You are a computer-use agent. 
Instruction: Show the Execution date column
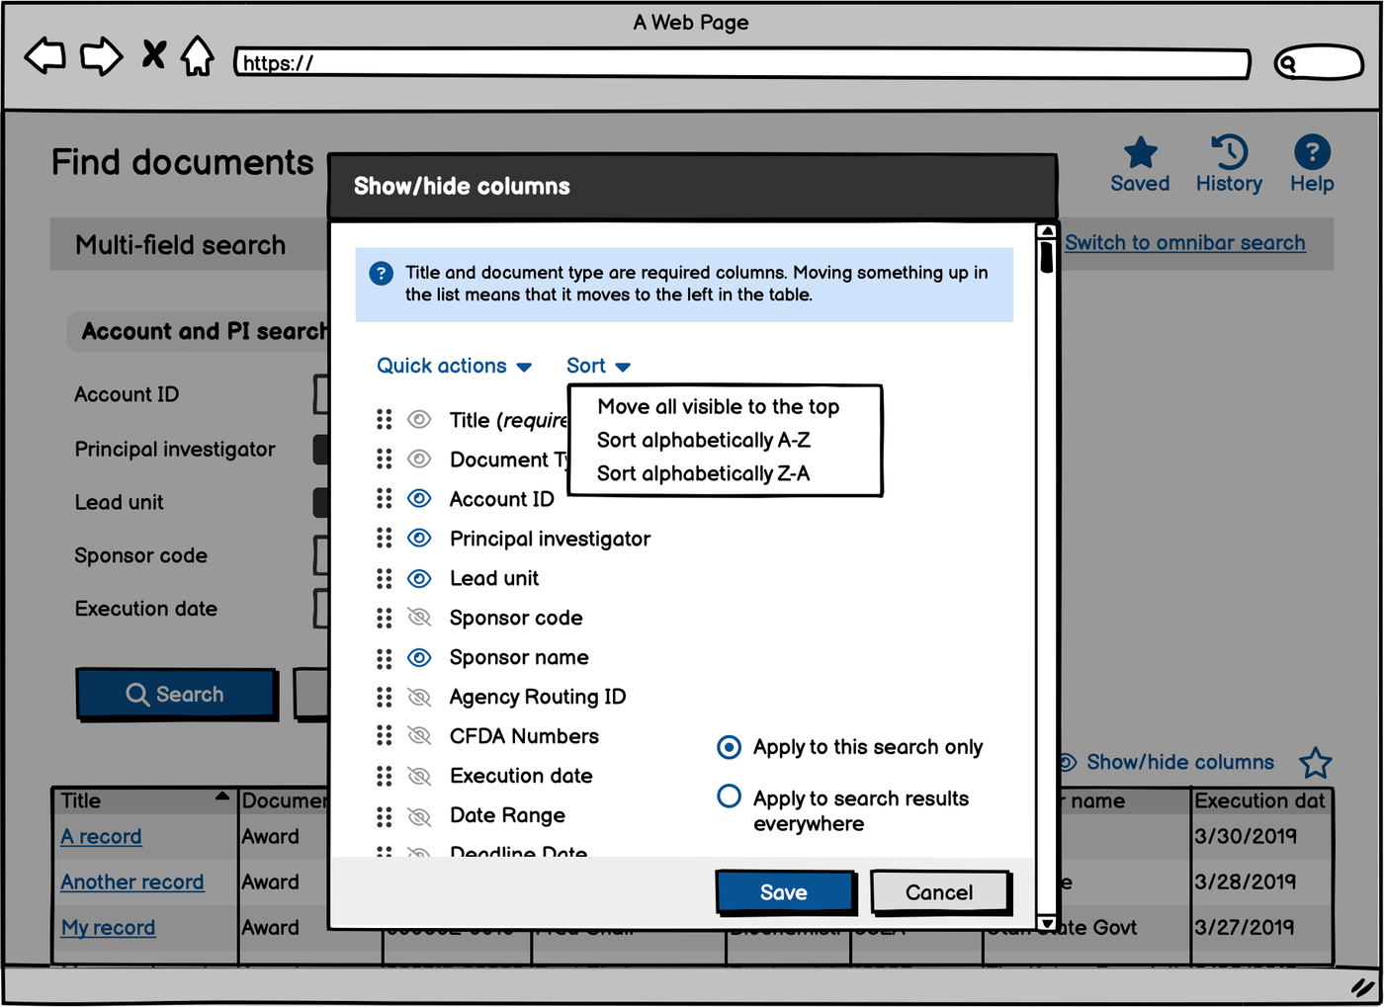tap(419, 776)
